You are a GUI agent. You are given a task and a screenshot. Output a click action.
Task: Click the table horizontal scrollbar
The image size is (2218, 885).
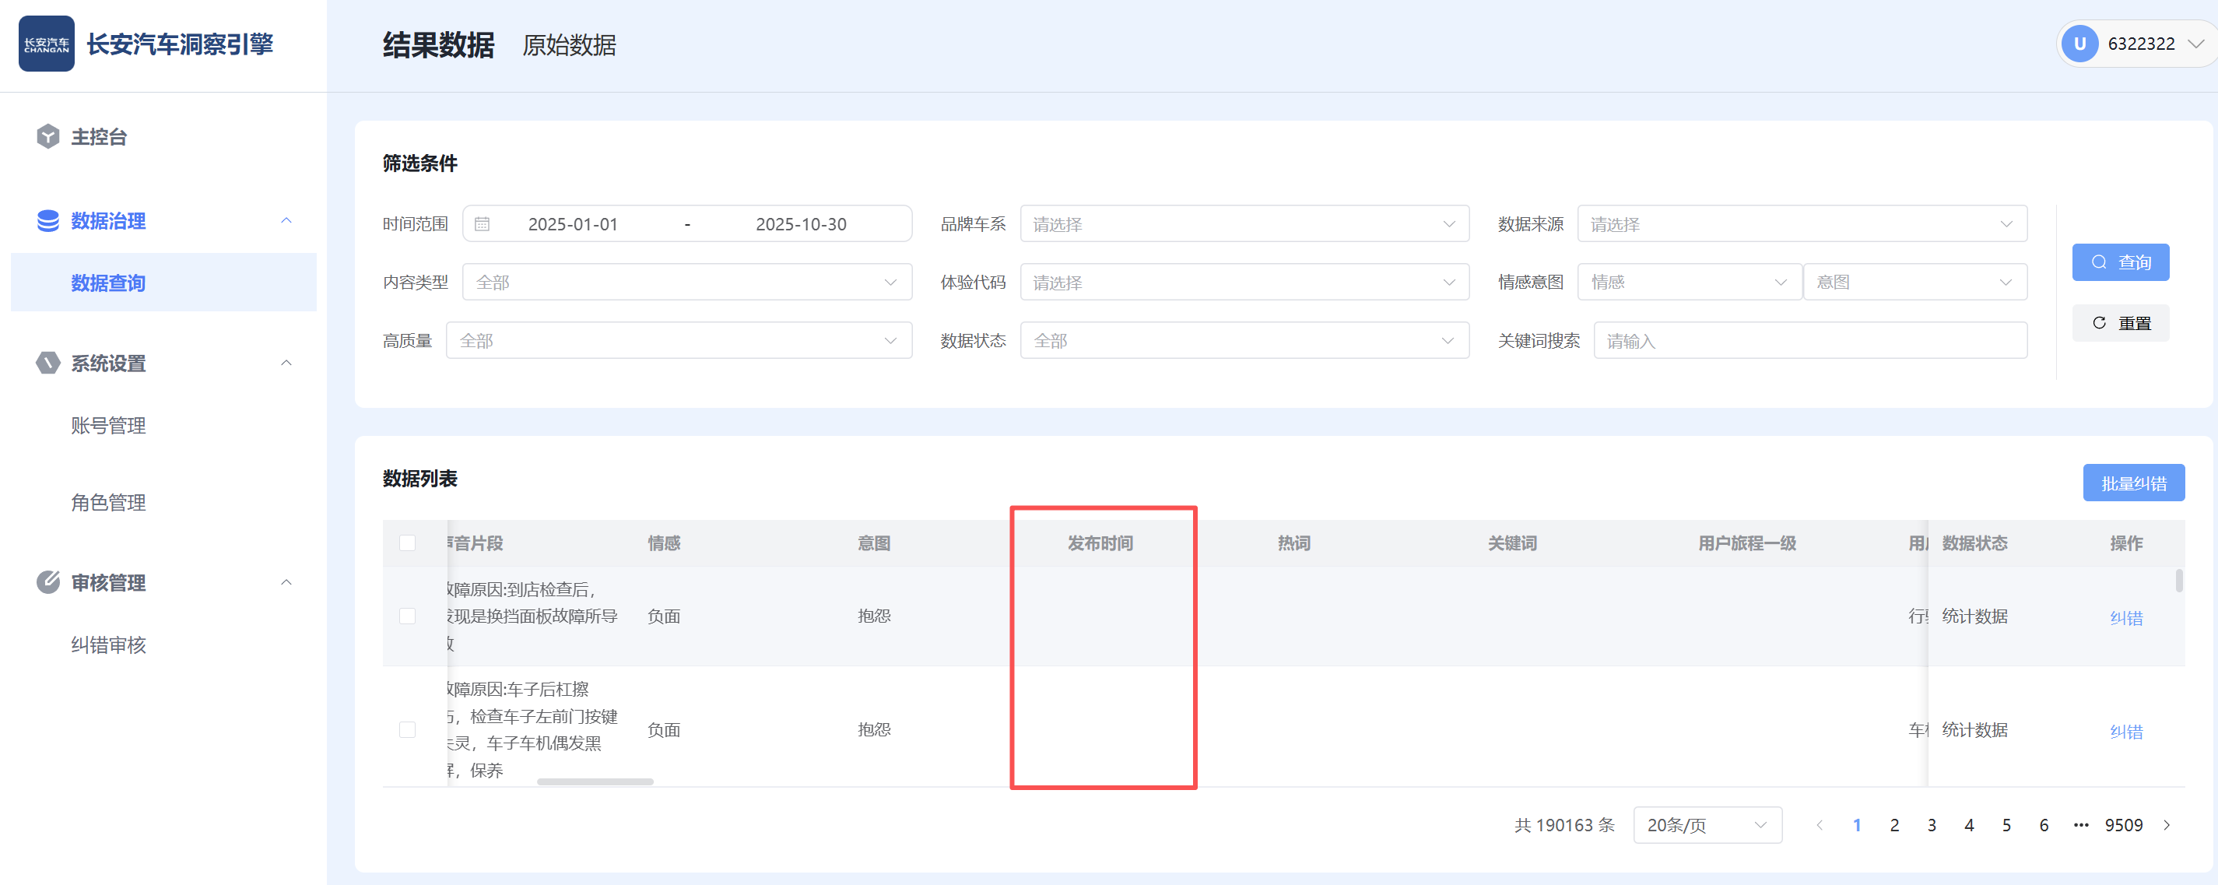pyautogui.click(x=595, y=781)
